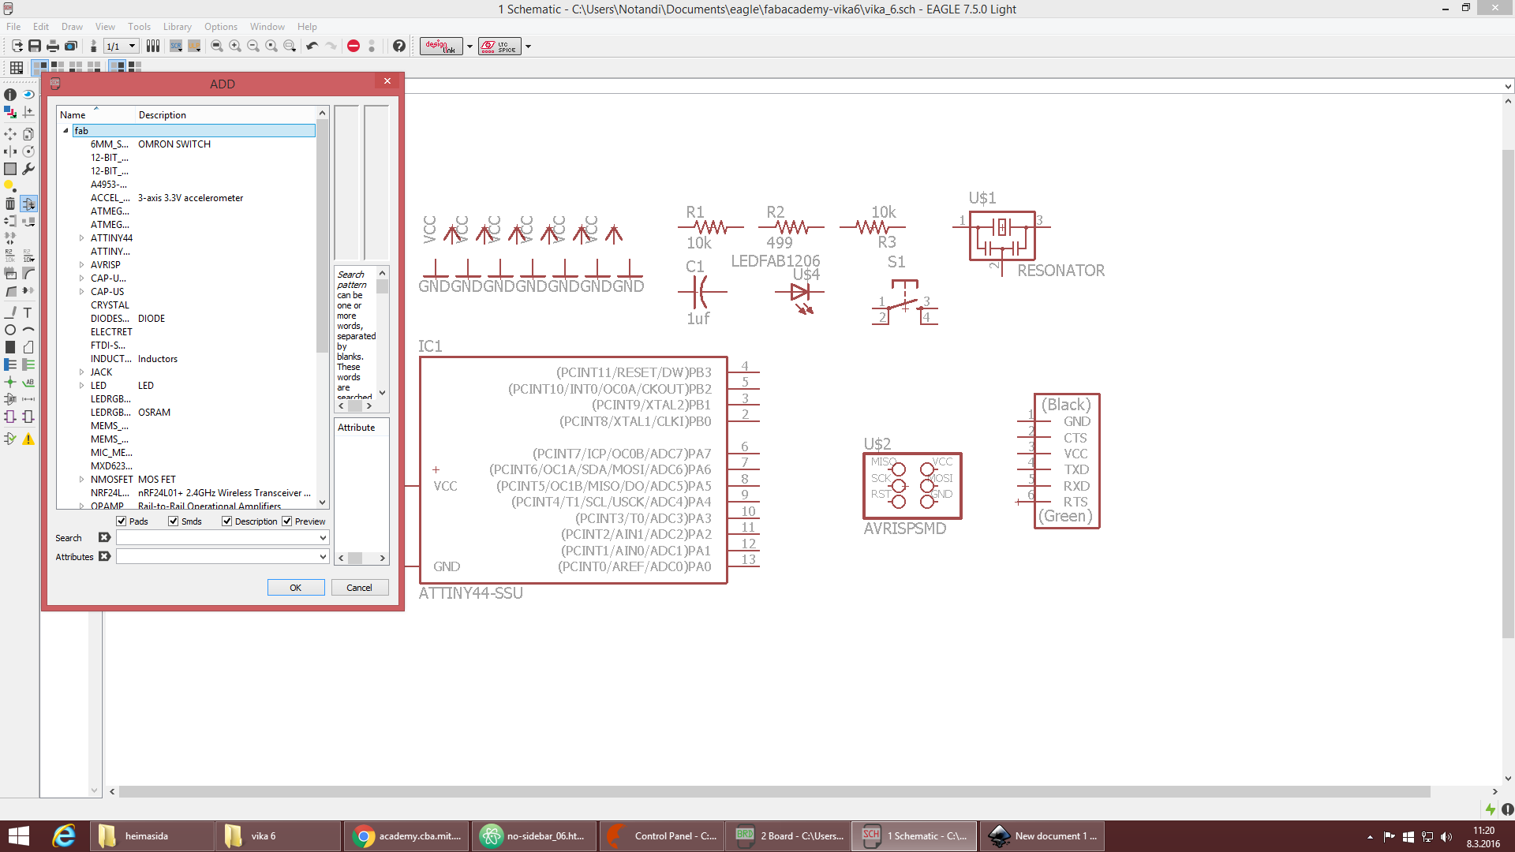Click the Zoom to fit icon

[217, 46]
